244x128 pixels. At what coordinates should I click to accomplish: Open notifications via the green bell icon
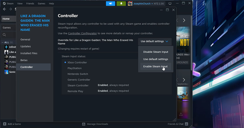pos(121,4)
